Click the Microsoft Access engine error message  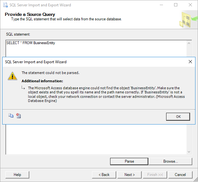[x=106, y=94]
